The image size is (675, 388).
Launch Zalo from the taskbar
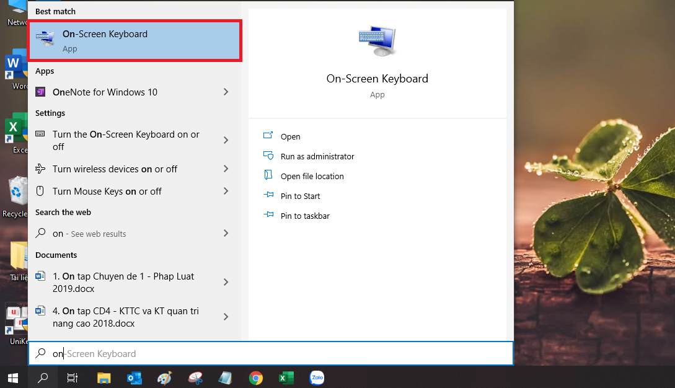click(317, 377)
